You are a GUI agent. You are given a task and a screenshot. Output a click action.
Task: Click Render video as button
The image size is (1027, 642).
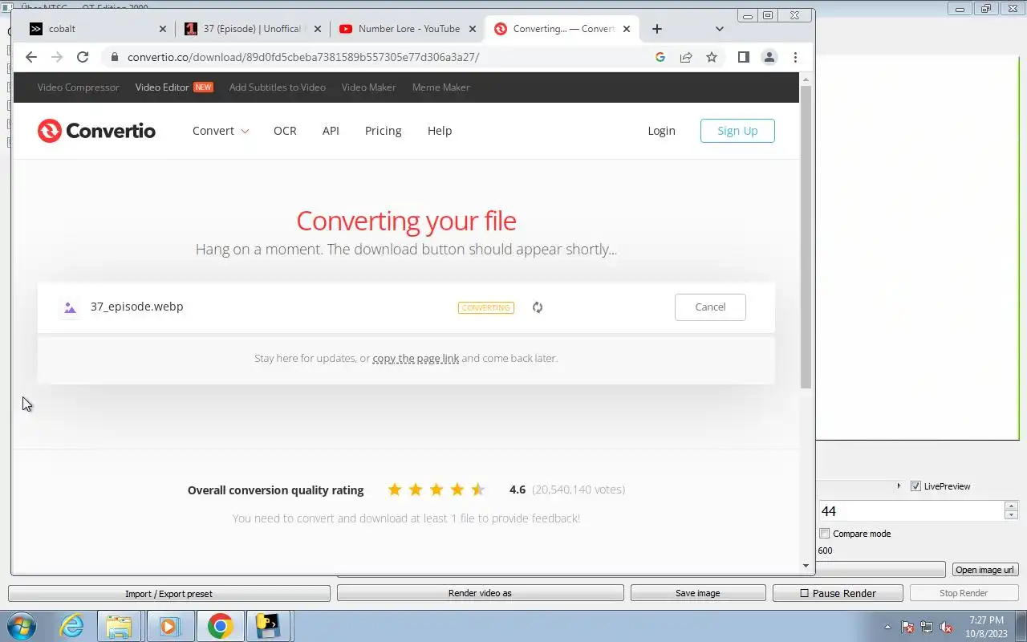coord(480,593)
